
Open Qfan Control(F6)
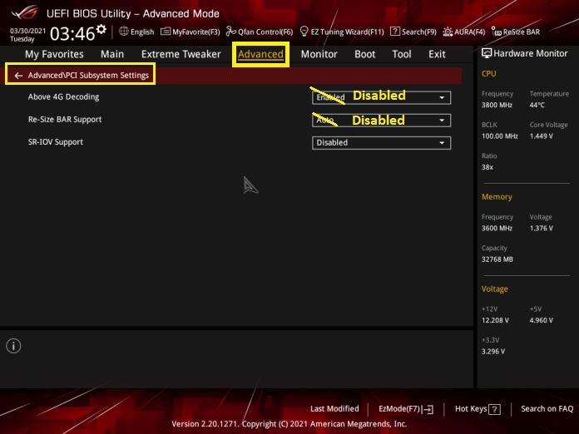click(x=260, y=32)
